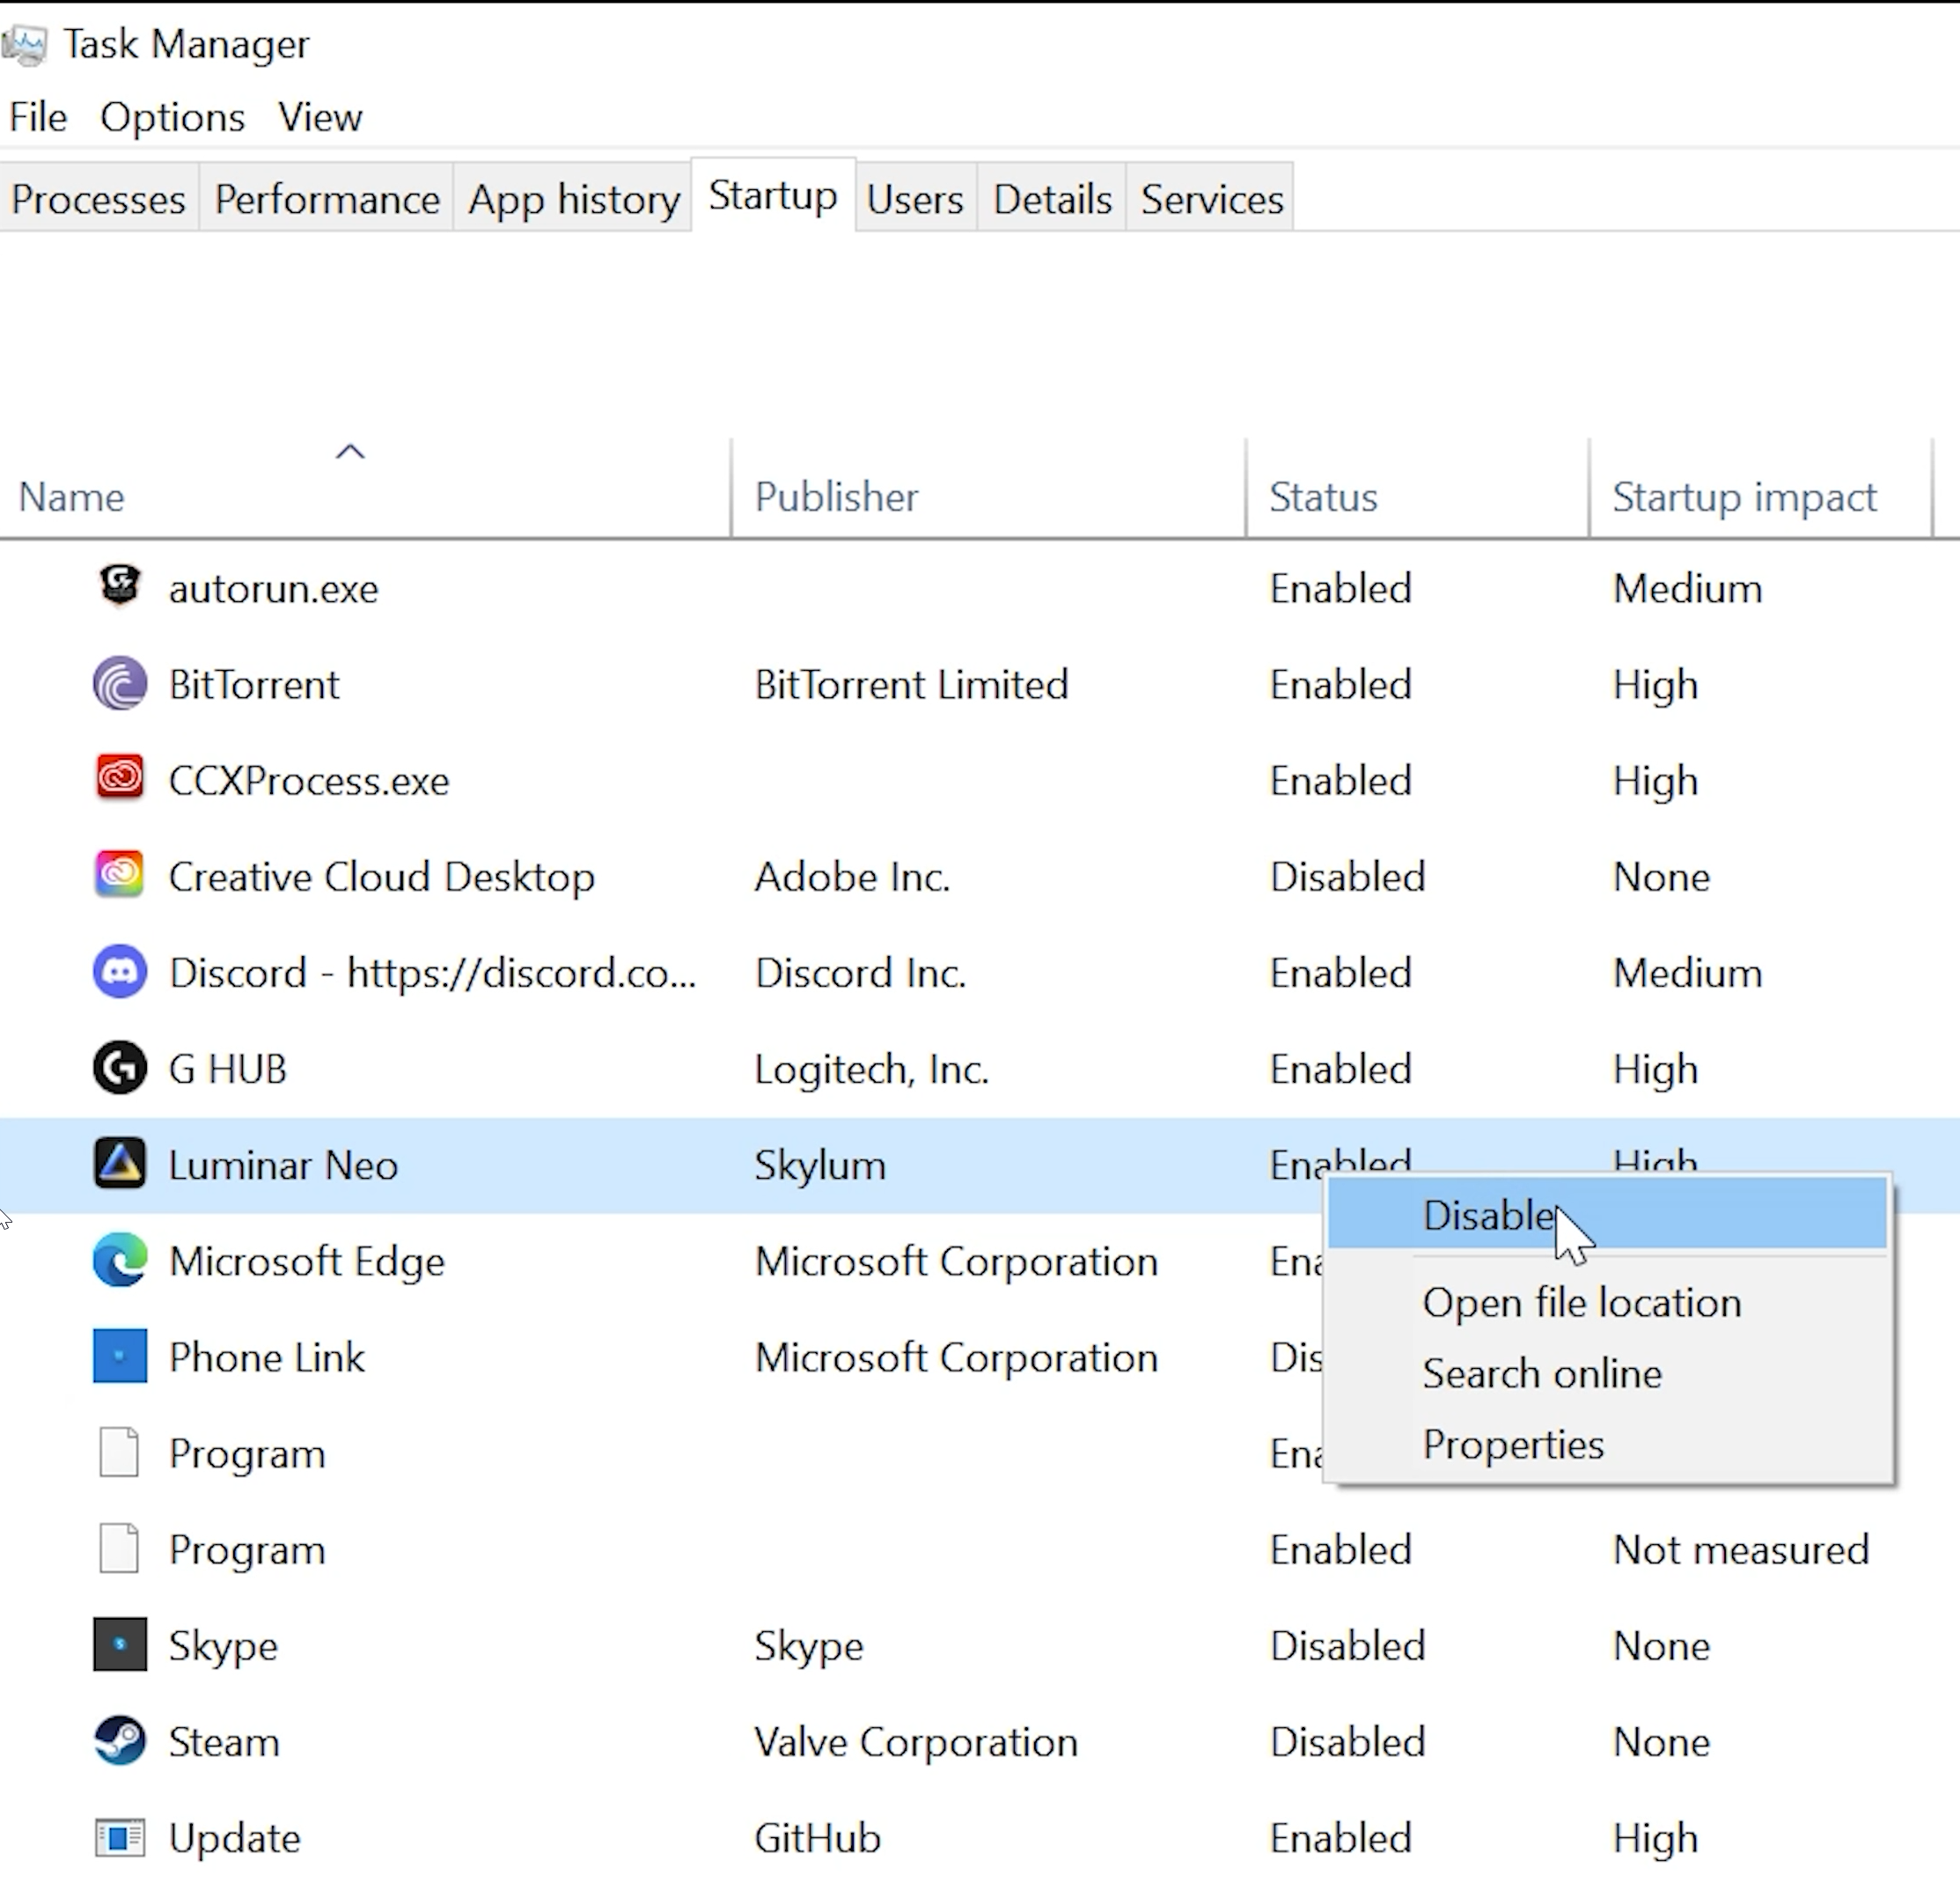This screenshot has width=1960, height=1883.
Task: Click Microsoft Corporation publisher in Phone Link row
Action: click(956, 1357)
